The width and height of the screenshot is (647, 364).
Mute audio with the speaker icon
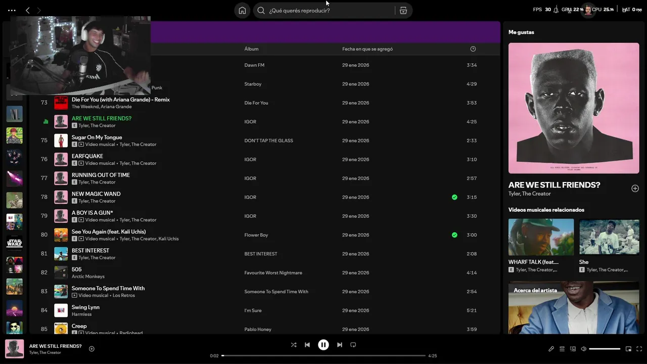click(x=583, y=349)
